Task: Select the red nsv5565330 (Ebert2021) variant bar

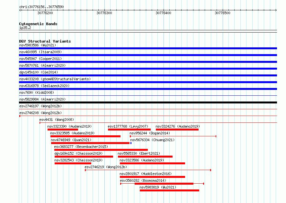Action: [x=145, y=157]
